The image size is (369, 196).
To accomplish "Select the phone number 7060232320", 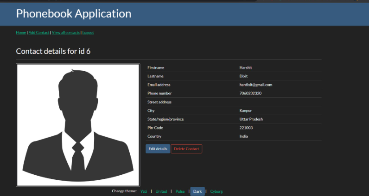I will coord(250,93).
